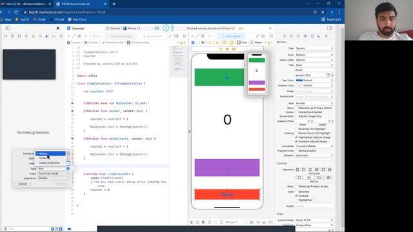Image resolution: width=413 pixels, height=232 pixels.
Task: Select the purple minus button on canvas
Action: pos(227,168)
